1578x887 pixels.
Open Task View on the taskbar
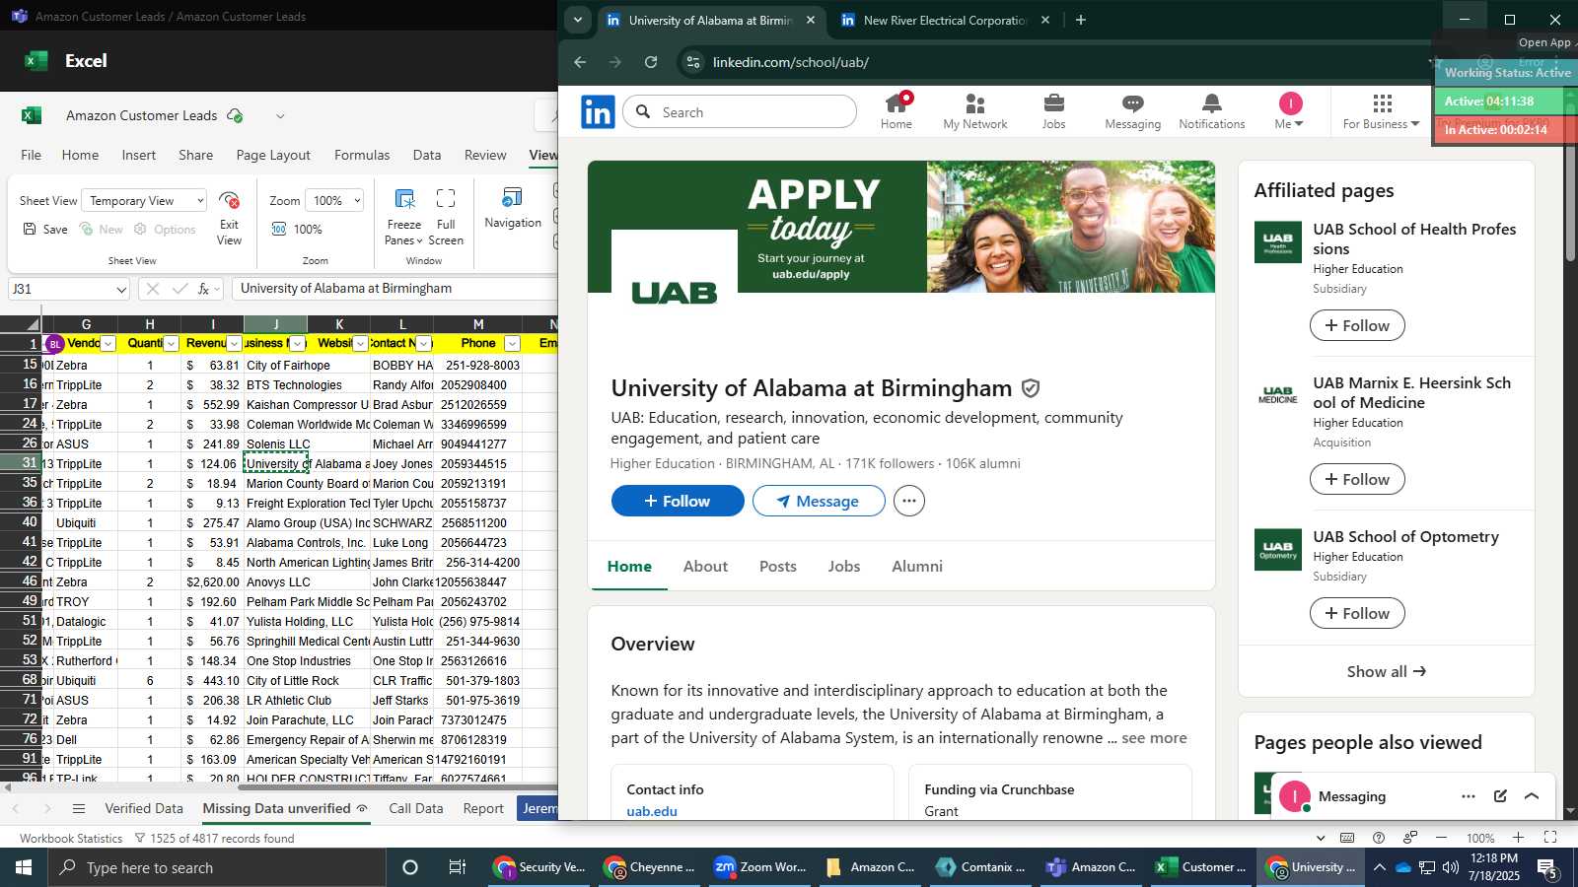click(458, 867)
